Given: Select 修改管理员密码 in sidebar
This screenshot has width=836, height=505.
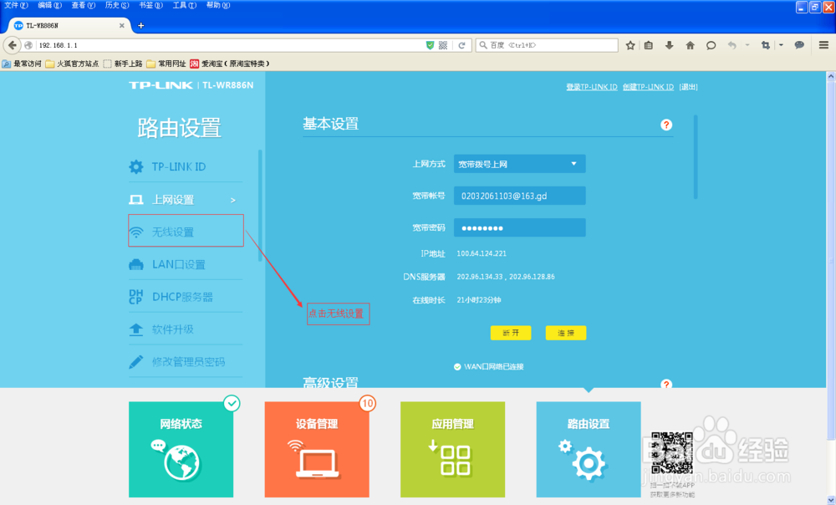Looking at the screenshot, I should tap(186, 362).
